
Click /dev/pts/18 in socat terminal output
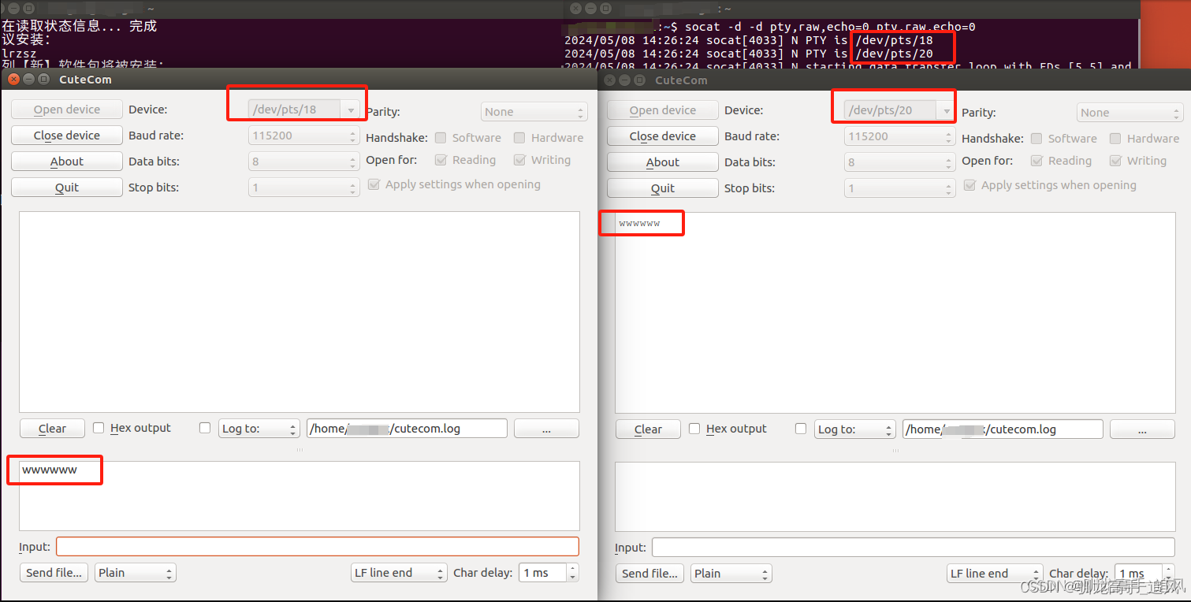coord(894,39)
